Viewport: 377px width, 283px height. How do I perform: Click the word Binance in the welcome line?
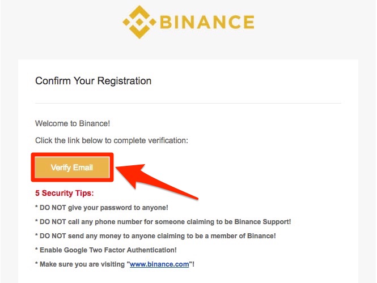[x=94, y=123]
